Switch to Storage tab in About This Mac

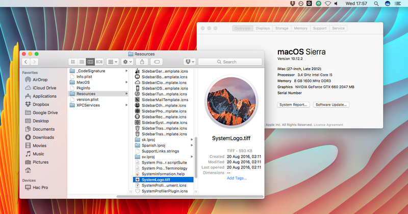282,28
